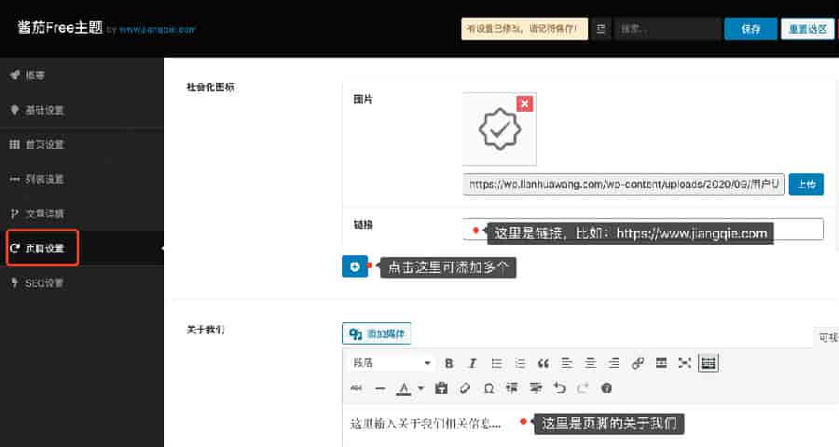Click the bulleted list icon
Screen dimensions: 839x447
tap(497, 363)
